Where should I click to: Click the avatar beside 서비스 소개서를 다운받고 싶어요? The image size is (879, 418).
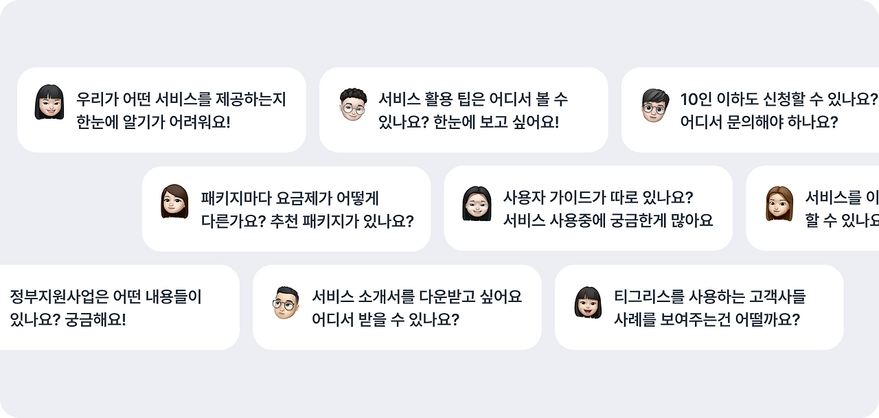pyautogui.click(x=286, y=302)
